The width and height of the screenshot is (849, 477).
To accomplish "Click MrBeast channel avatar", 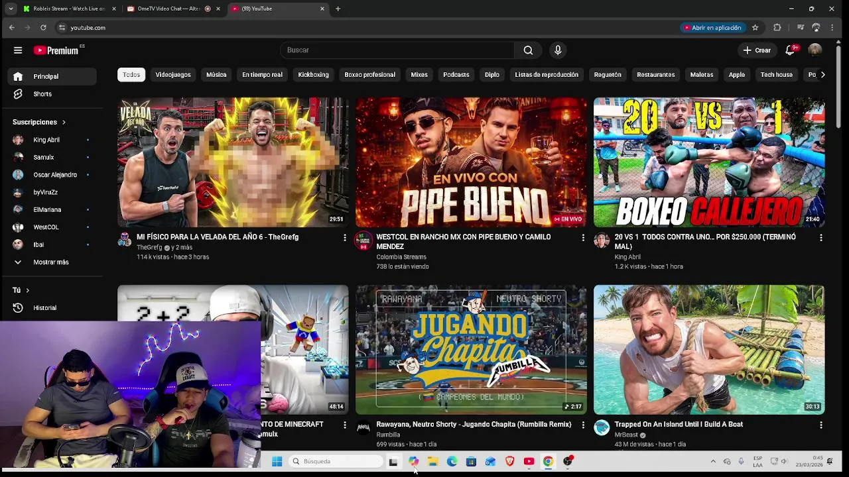I will (602, 428).
